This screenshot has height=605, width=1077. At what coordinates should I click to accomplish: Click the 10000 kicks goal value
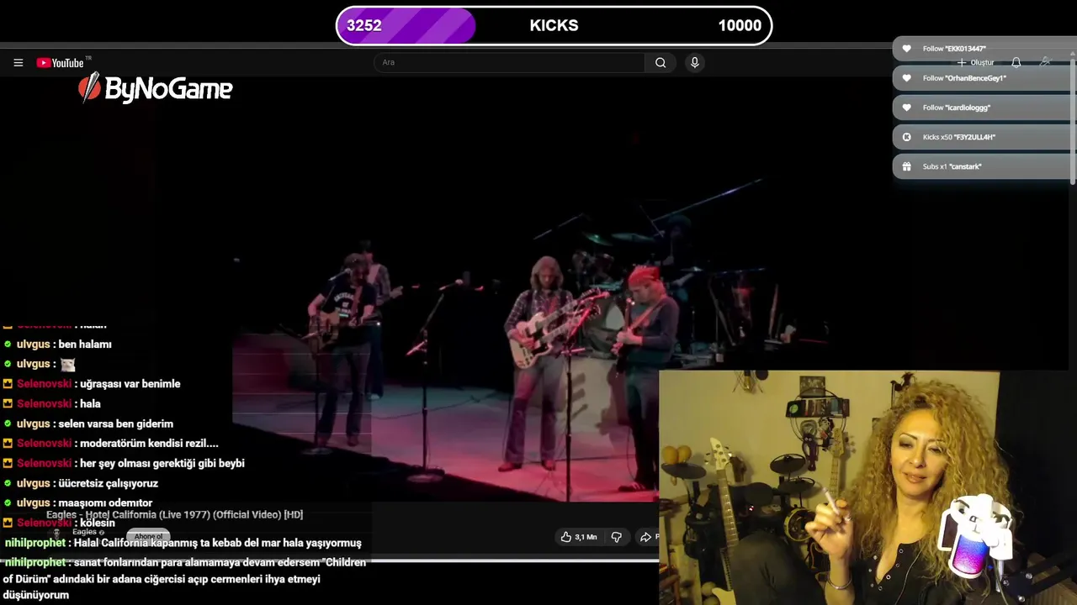(740, 25)
